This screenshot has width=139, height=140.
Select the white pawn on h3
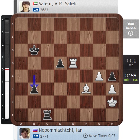coord(112,89)
